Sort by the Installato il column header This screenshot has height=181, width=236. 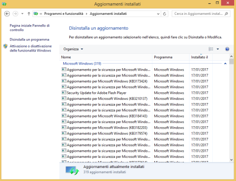click(201, 57)
